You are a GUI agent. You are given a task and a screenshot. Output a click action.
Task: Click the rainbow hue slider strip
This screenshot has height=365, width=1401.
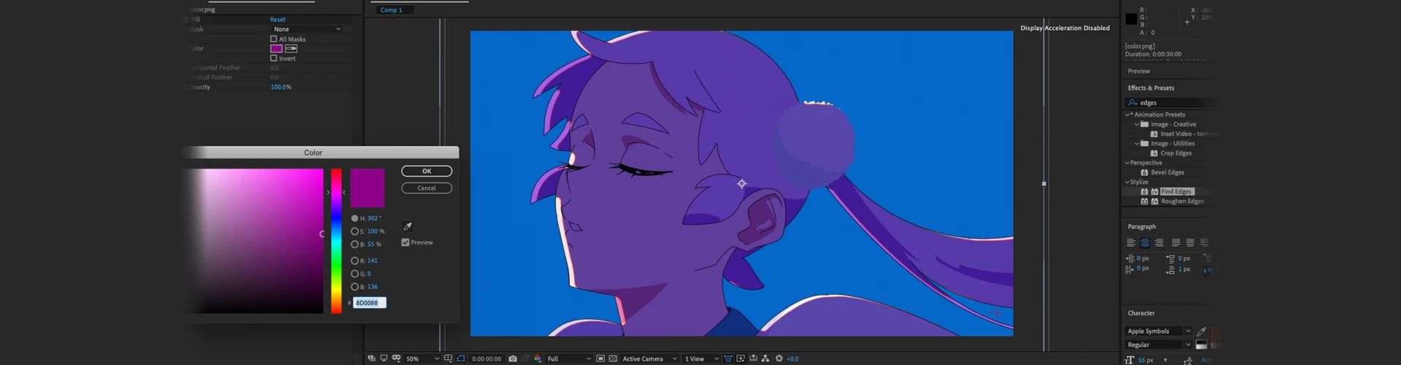click(336, 241)
